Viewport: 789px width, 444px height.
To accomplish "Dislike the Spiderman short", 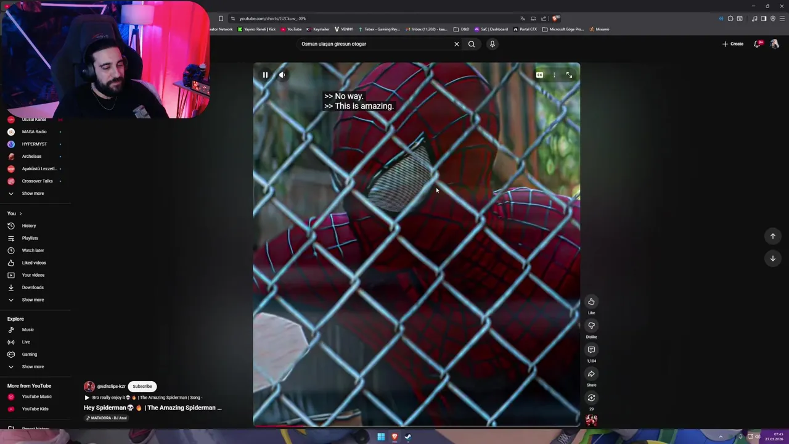I will [591, 326].
